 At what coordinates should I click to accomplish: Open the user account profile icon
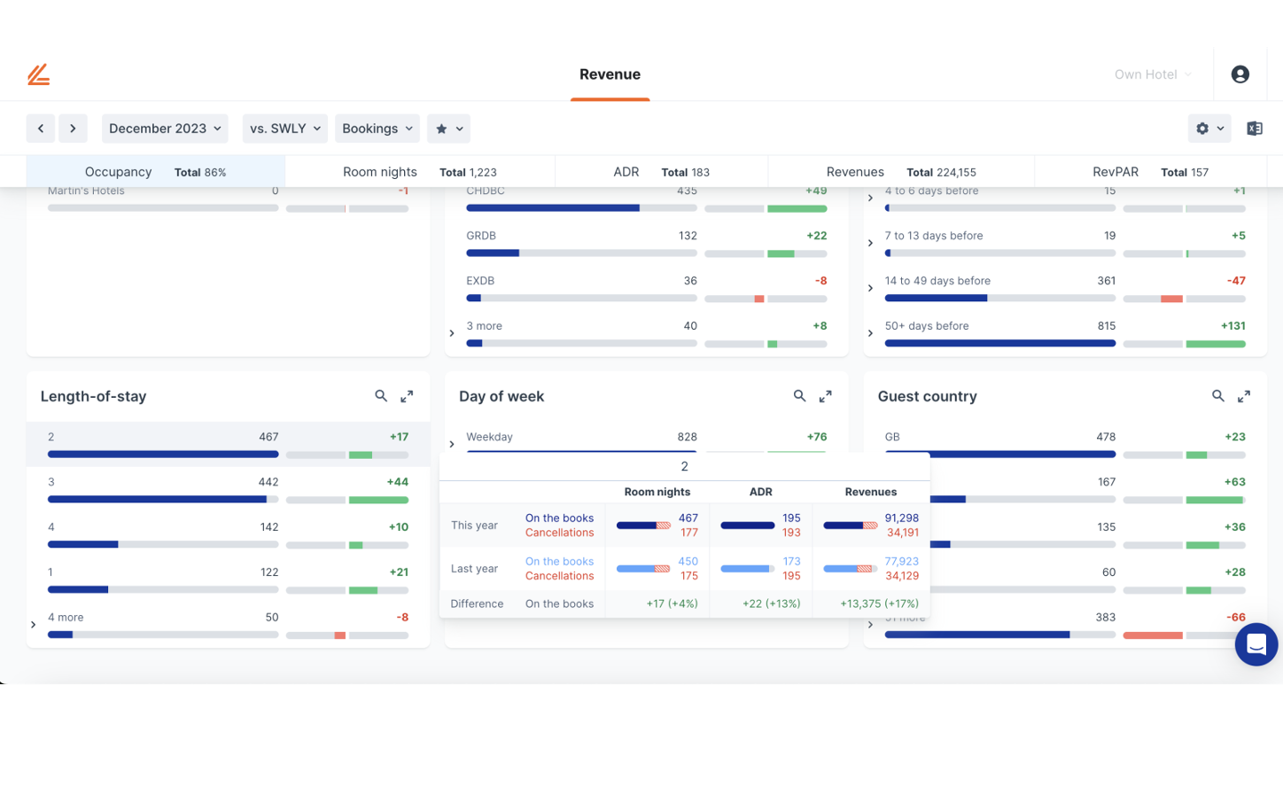click(1240, 74)
